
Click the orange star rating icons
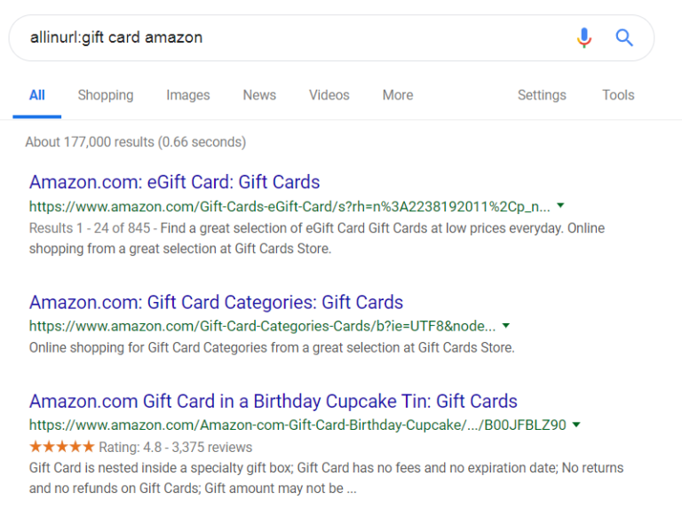pos(62,447)
